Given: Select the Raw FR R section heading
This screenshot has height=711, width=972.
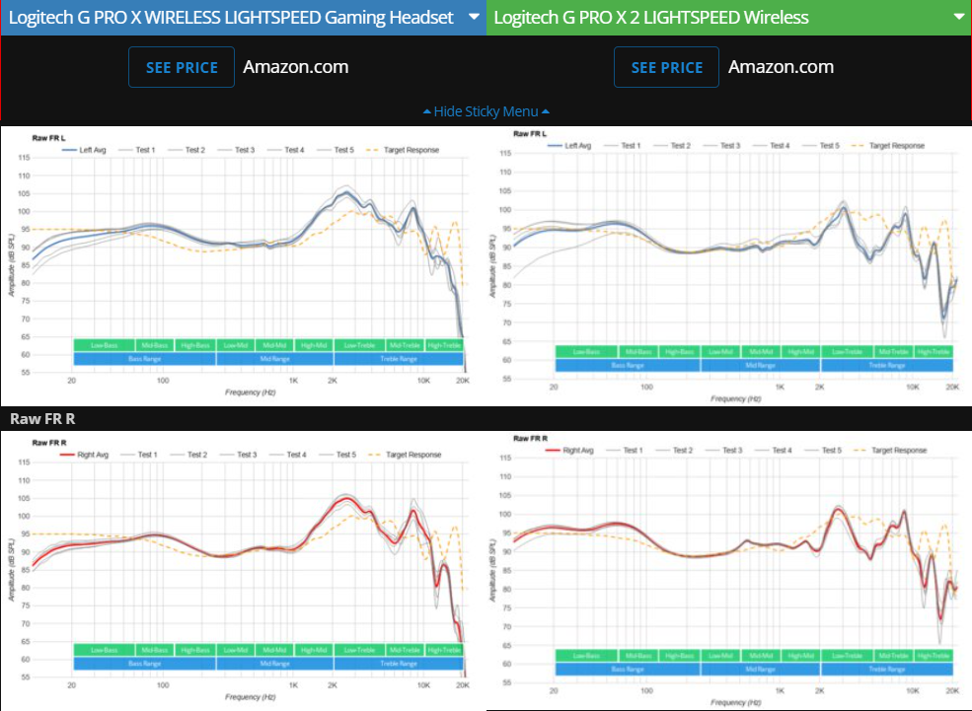Looking at the screenshot, I should coord(42,419).
